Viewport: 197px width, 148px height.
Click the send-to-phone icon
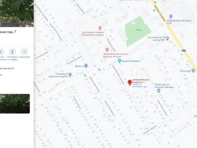(12, 52)
